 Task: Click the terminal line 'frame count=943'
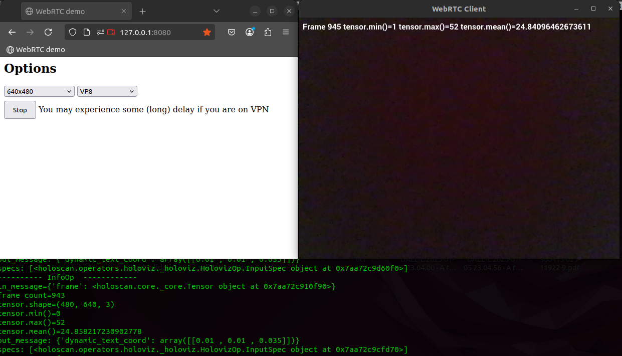[x=33, y=295]
